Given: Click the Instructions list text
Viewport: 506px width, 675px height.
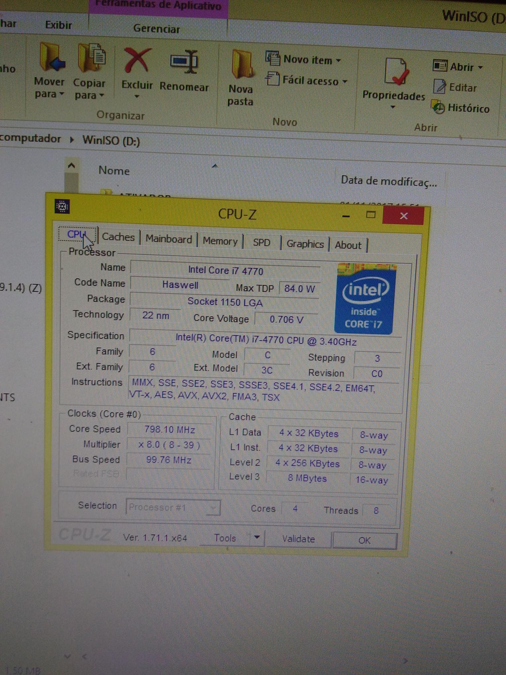Looking at the screenshot, I should click(253, 390).
